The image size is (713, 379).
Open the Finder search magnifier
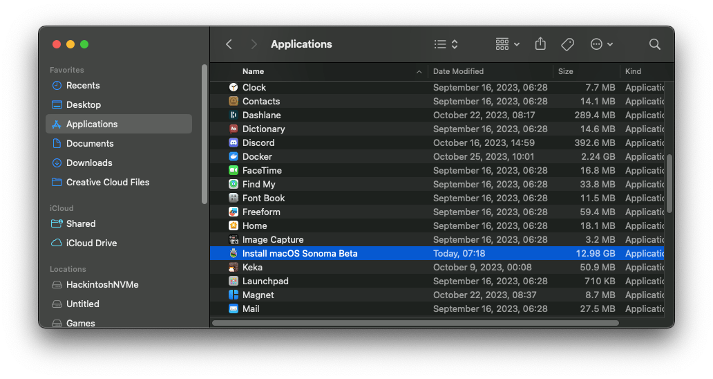coord(654,44)
